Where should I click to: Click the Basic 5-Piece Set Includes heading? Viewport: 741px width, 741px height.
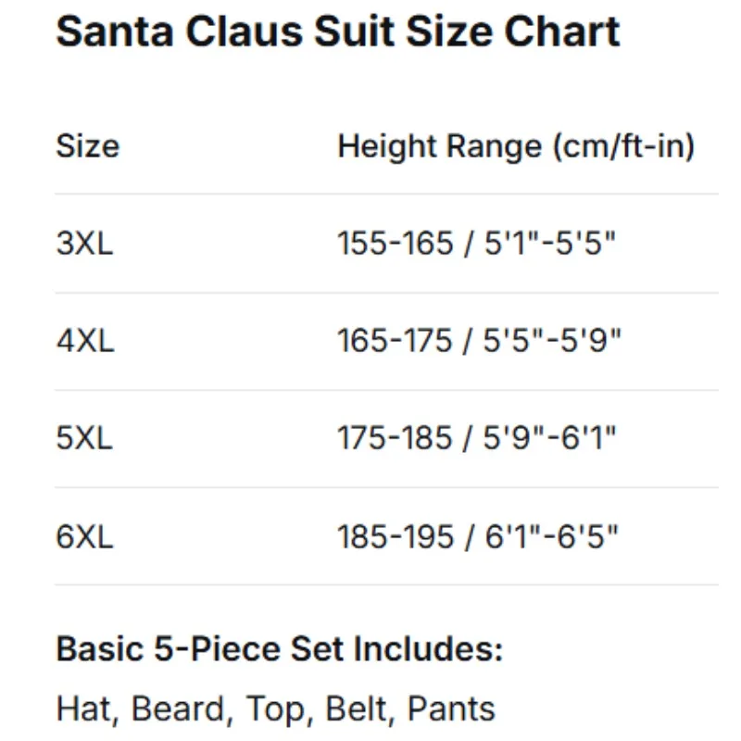279,648
